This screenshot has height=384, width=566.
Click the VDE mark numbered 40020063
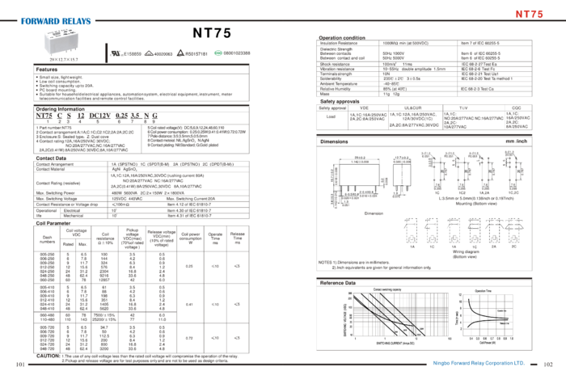point(158,54)
